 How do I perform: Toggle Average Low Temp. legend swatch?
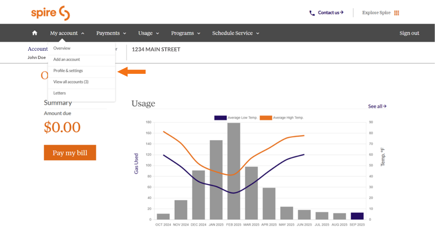tap(220, 118)
